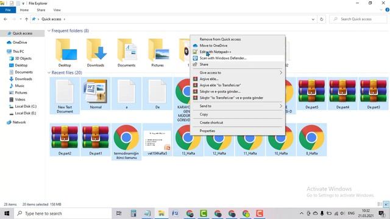Open Music in the navigation pane
The image size is (390, 219).
coord(19,86)
